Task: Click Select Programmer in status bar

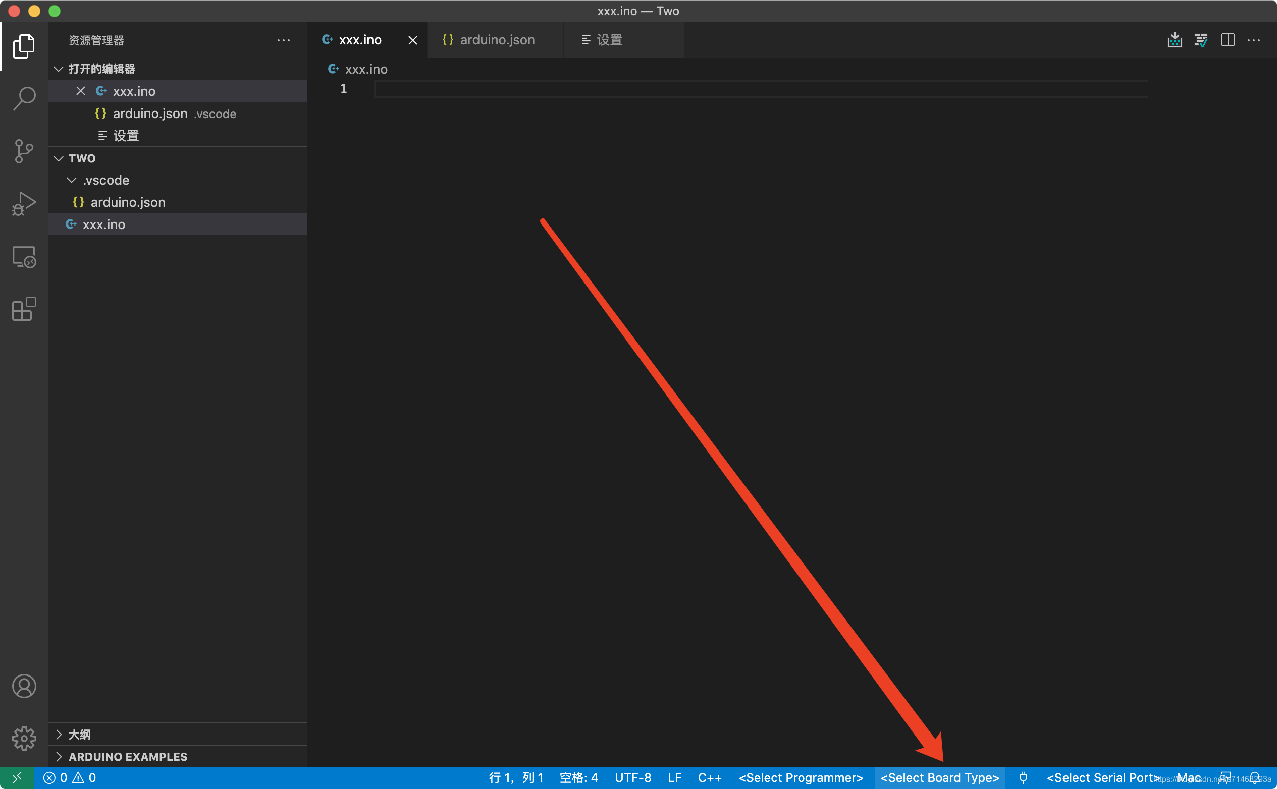Action: pos(801,777)
